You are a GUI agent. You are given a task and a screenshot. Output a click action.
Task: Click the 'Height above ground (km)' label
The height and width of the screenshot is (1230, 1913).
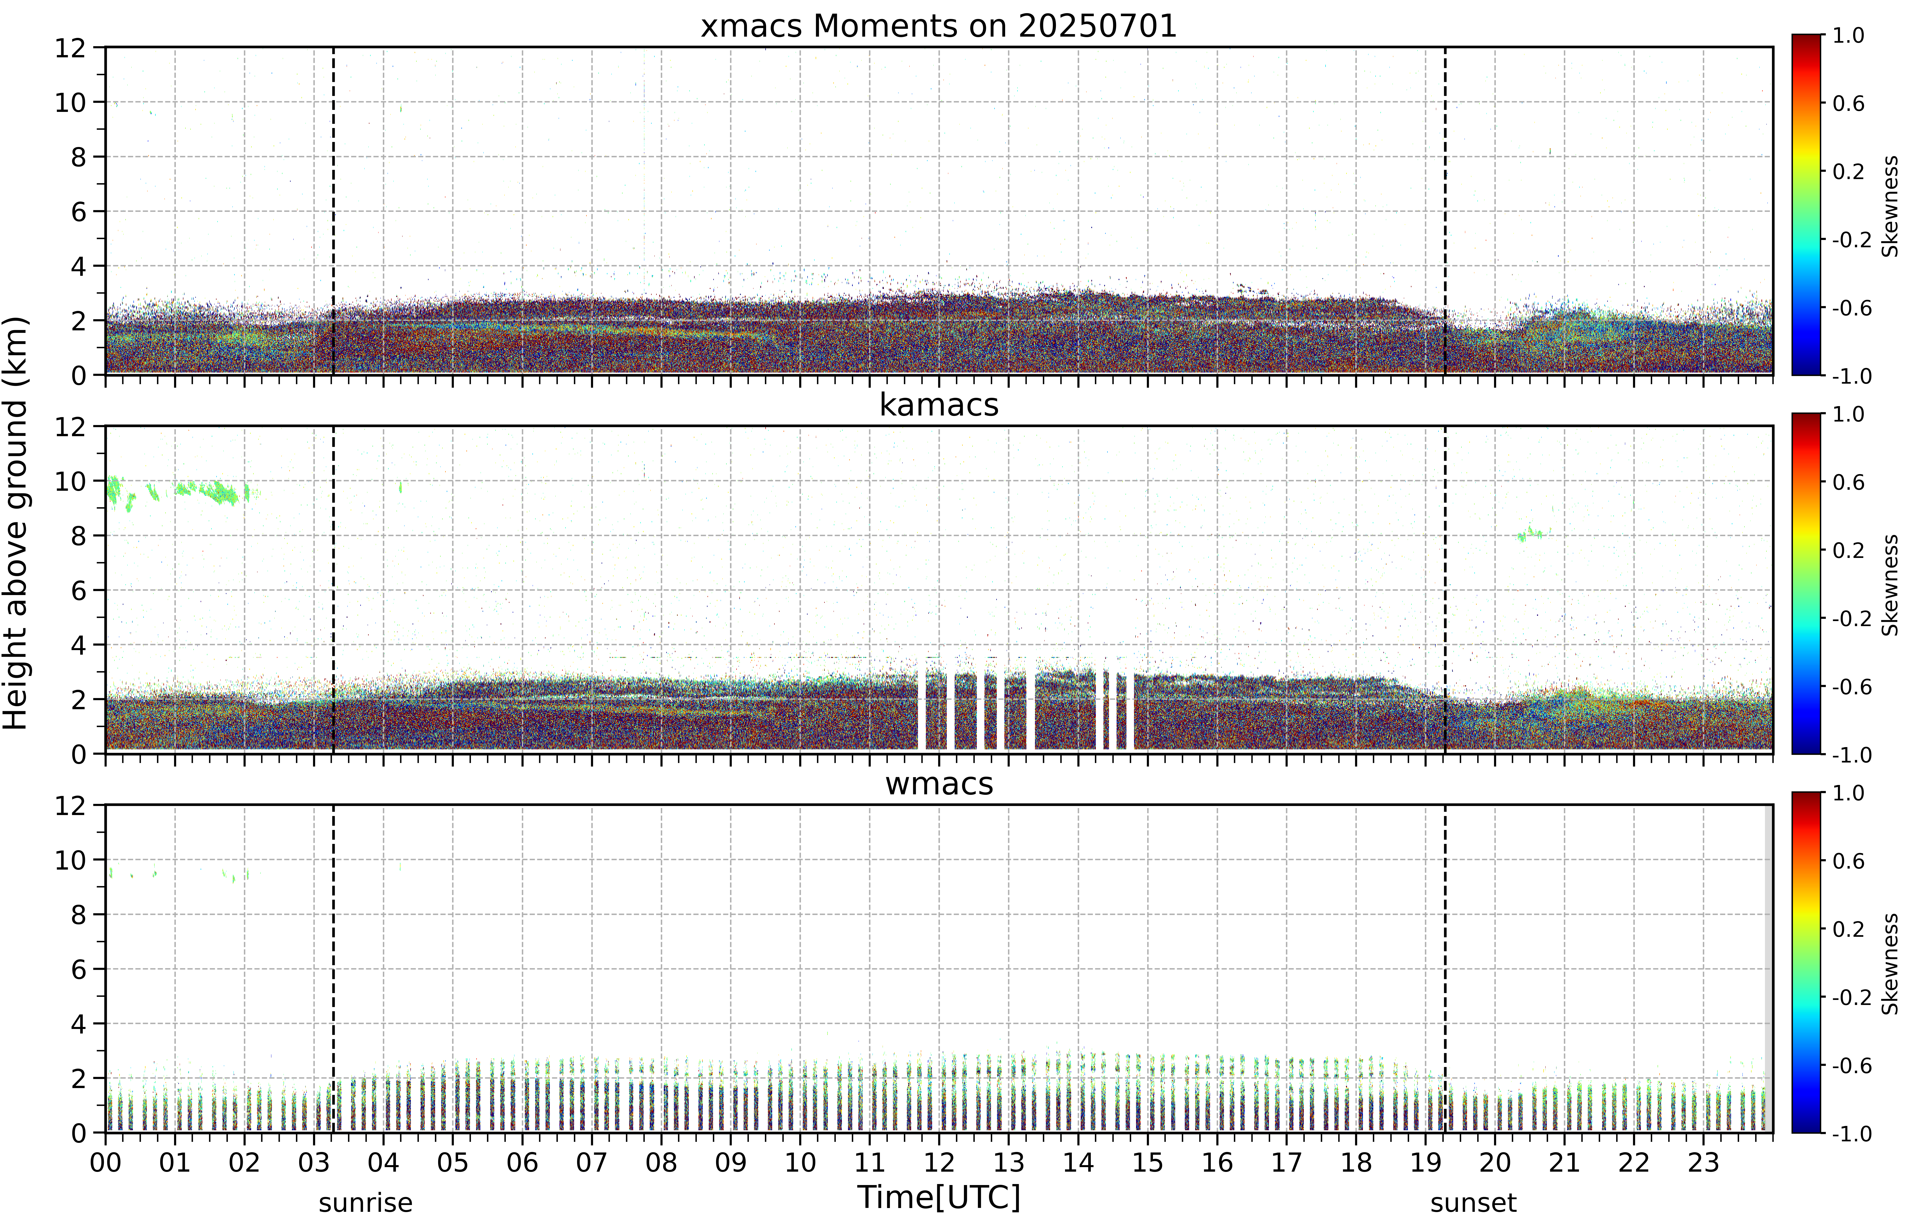15,523
